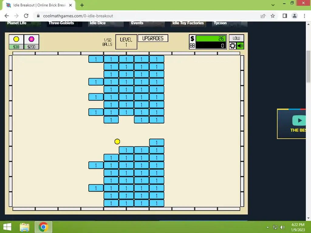Show hidden system tray icons

268,227
